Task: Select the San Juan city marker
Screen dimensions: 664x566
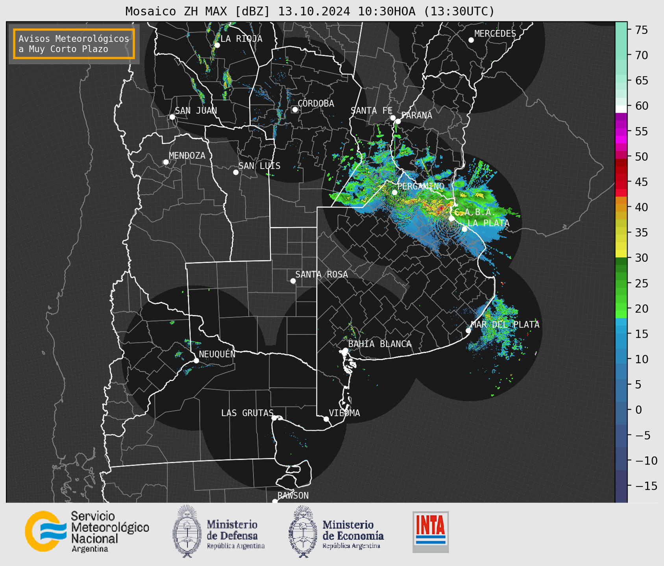Action: pyautogui.click(x=172, y=117)
